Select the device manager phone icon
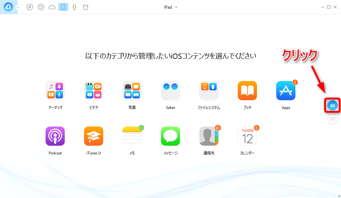The width and height of the screenshot is (341, 198). pos(63,7)
